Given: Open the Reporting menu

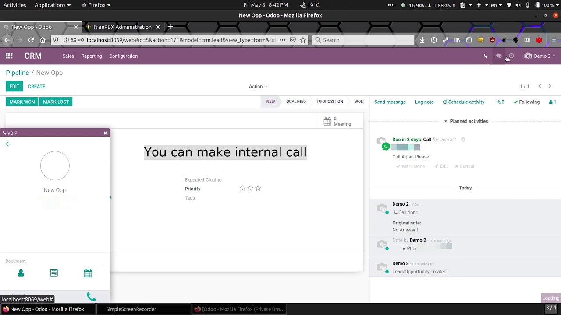Looking at the screenshot, I should click(x=91, y=56).
